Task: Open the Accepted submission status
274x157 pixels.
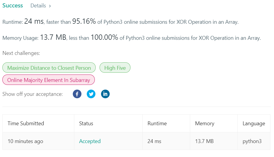Action: click(90, 141)
